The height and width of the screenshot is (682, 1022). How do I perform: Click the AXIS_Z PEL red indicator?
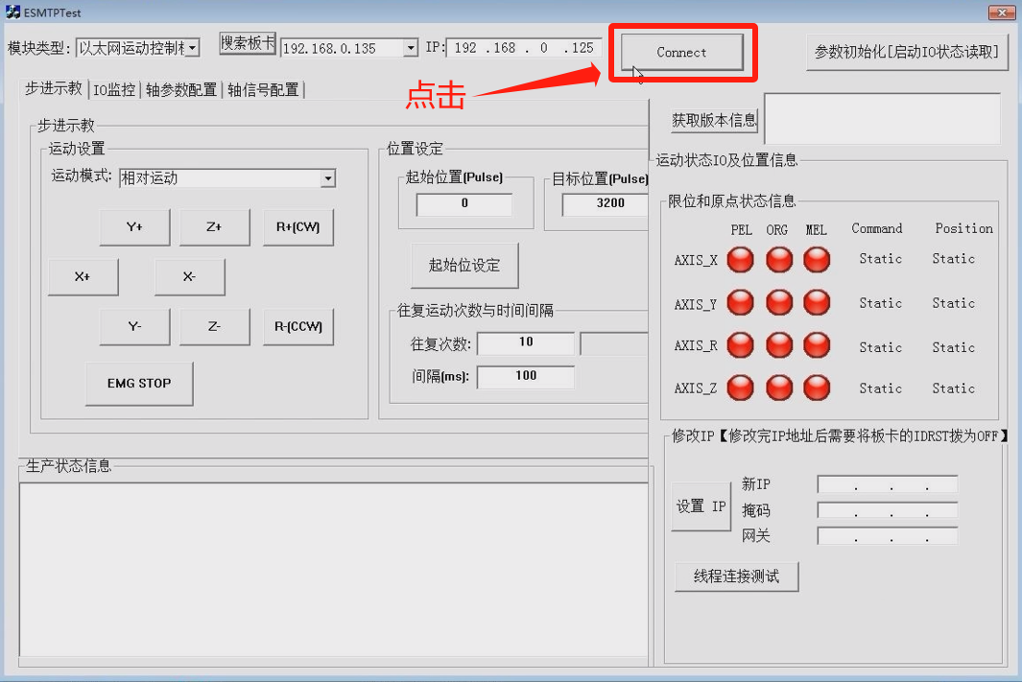(x=741, y=388)
